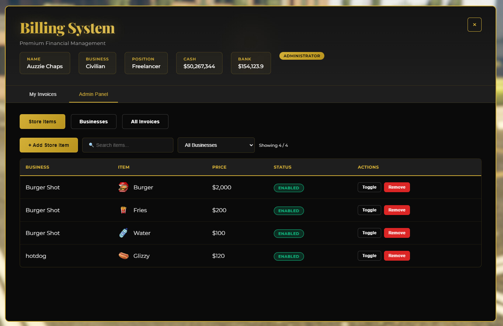Screen dimensions: 503x326
Task: Remove the Burger store item
Action: point(397,187)
